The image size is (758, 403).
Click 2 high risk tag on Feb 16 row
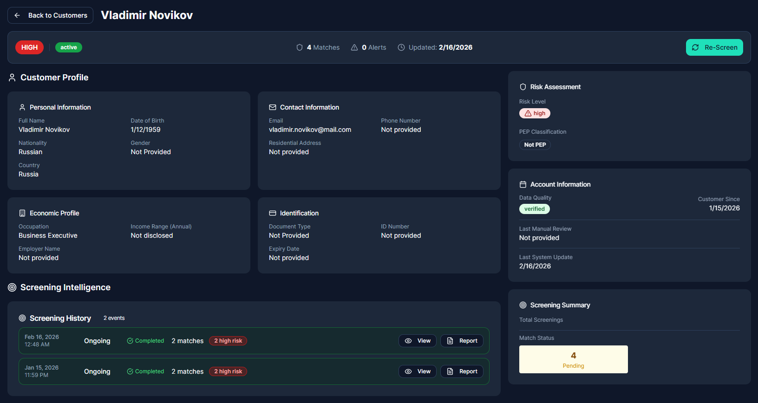228,341
